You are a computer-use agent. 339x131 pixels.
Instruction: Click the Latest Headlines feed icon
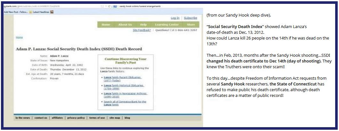pyautogui.click(x=30, y=12)
